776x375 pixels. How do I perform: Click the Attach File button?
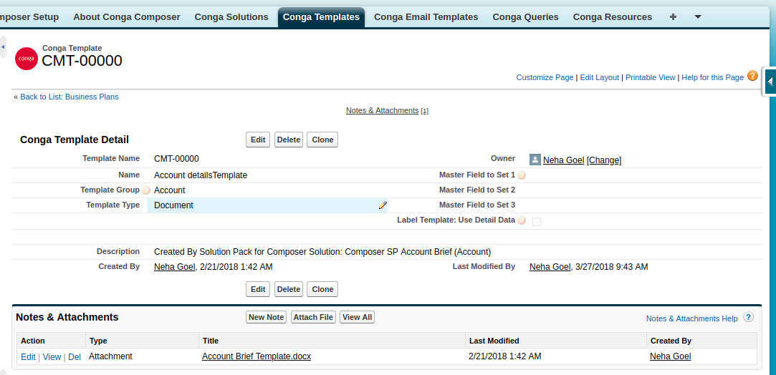click(313, 317)
